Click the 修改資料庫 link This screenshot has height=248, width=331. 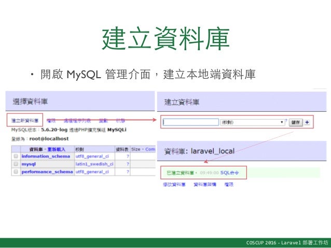point(174,184)
